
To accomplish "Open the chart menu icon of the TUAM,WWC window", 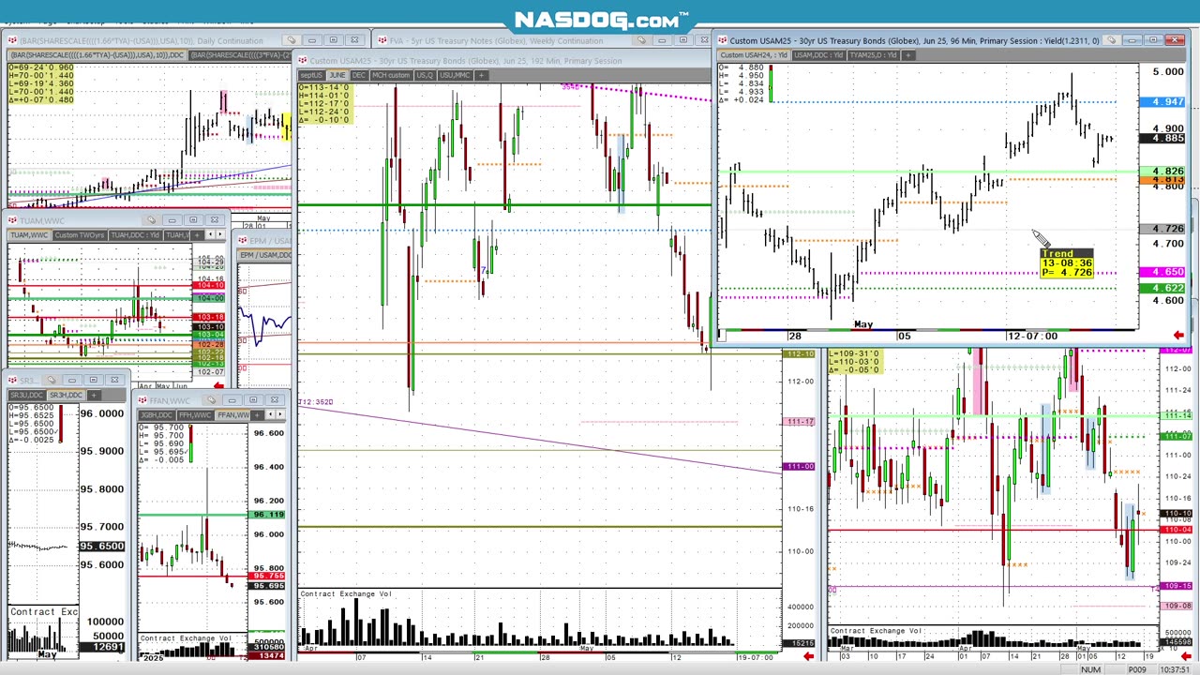I will 12,220.
